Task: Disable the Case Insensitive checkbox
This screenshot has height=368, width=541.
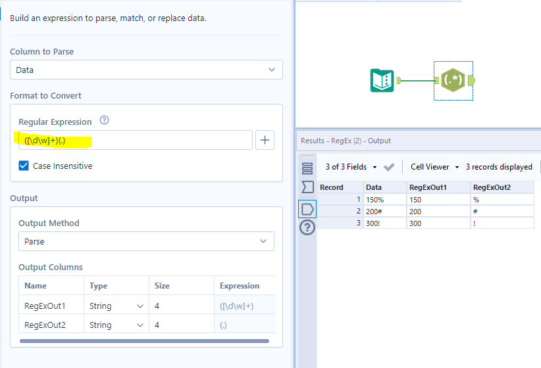Action: pos(24,166)
